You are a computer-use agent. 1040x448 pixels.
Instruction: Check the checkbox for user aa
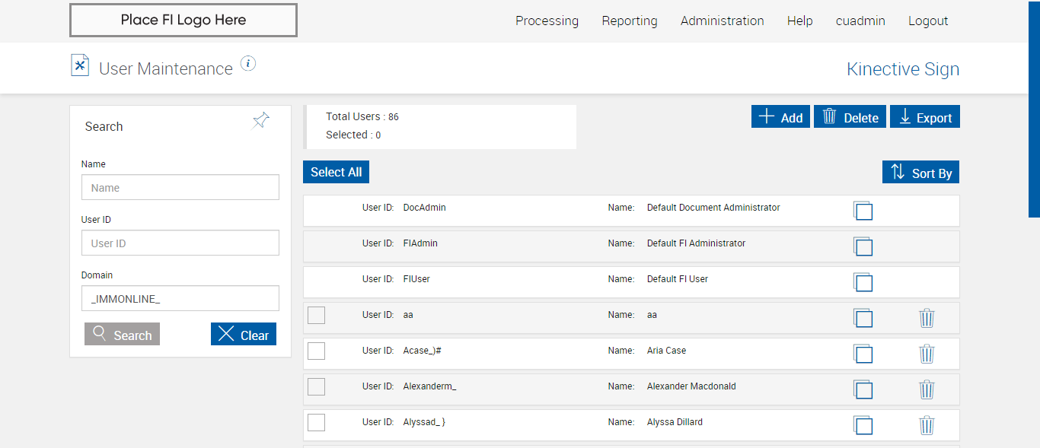tap(316, 315)
